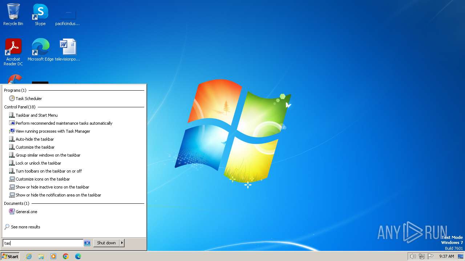Viewport: 465px width, 261px height.
Task: Click the 9:37 AM clock
Action: [x=446, y=256]
